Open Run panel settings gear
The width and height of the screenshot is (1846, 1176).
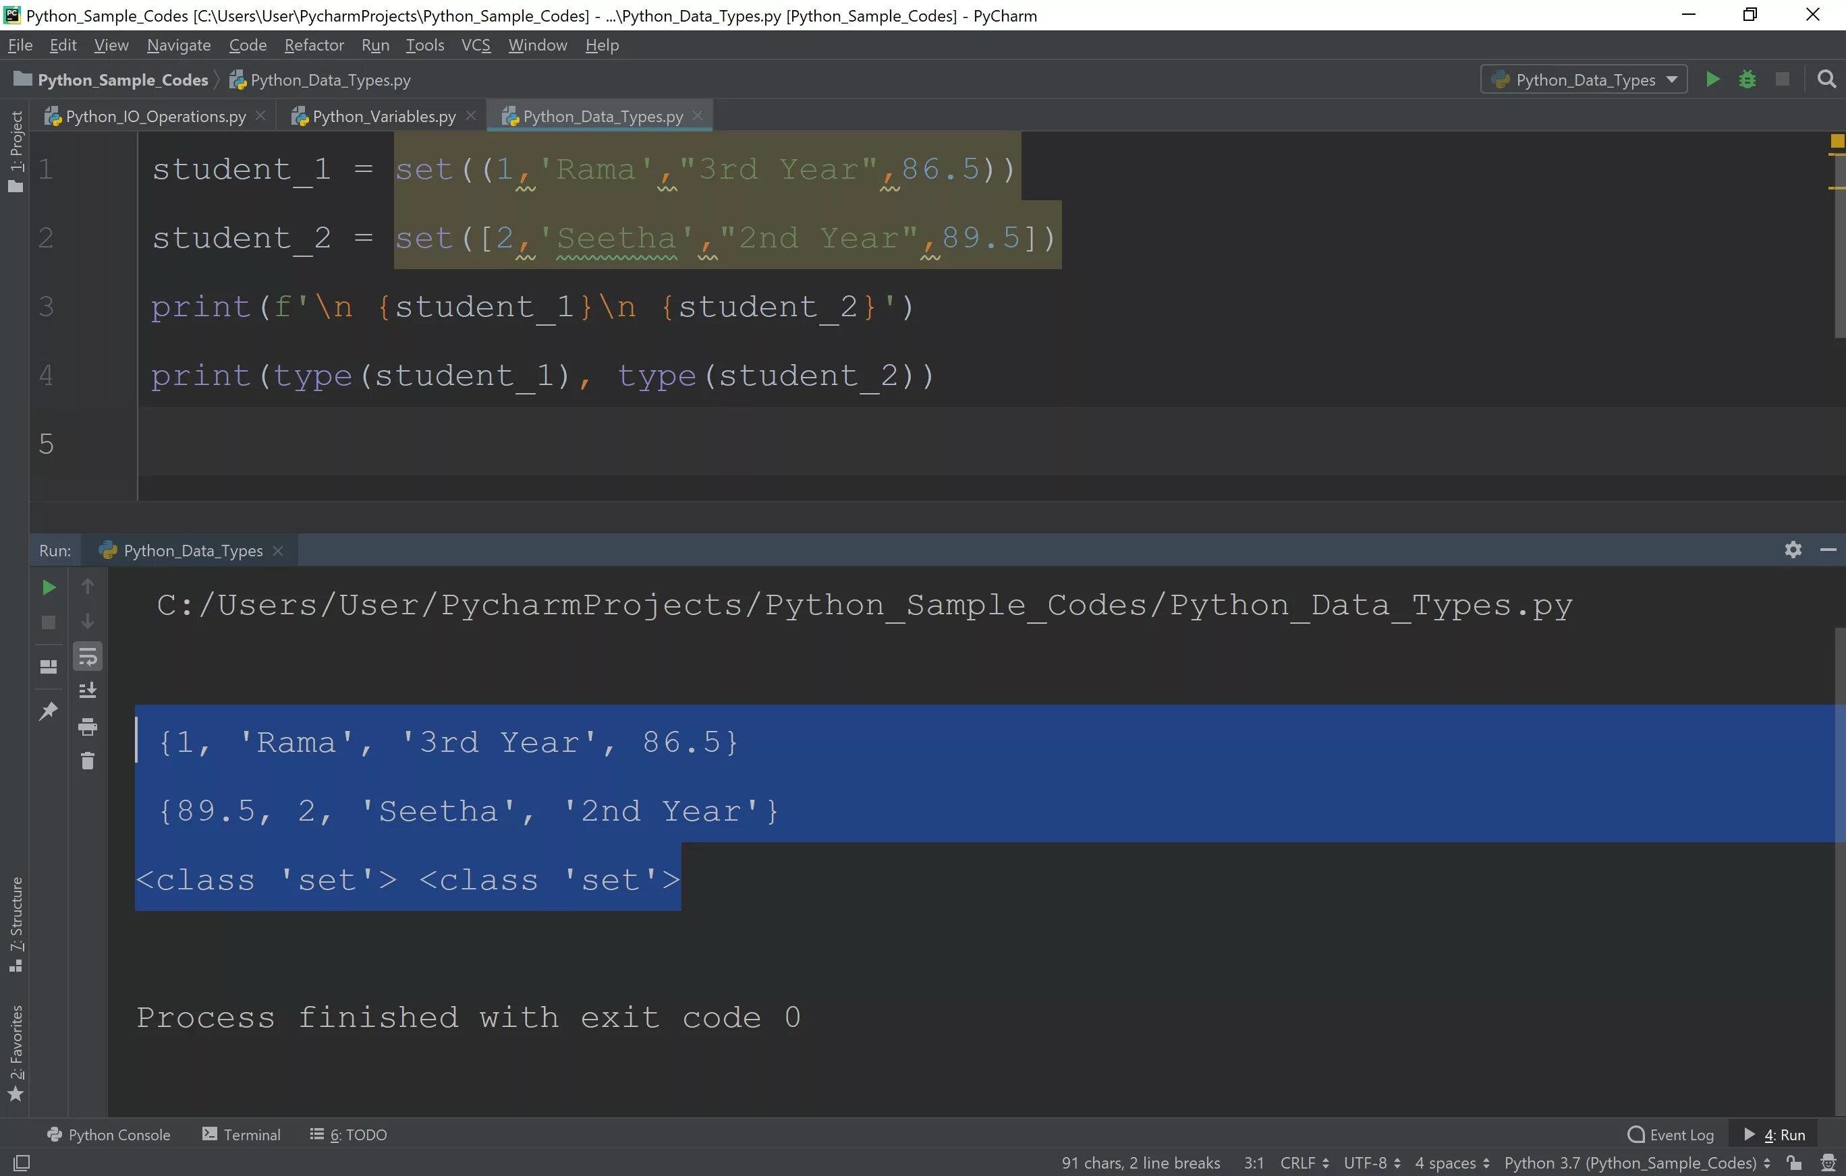[x=1792, y=550]
